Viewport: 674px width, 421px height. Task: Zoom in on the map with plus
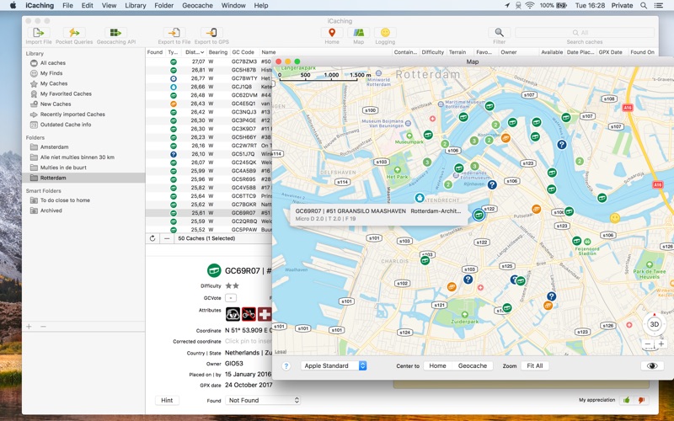click(661, 344)
